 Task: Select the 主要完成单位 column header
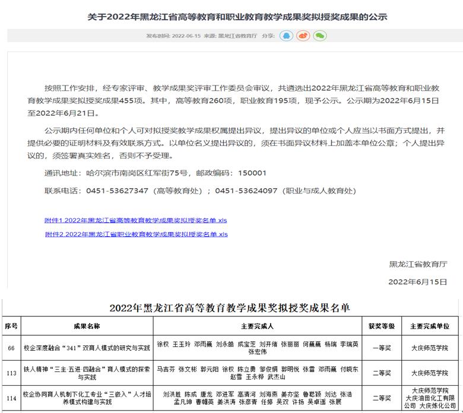(430, 326)
